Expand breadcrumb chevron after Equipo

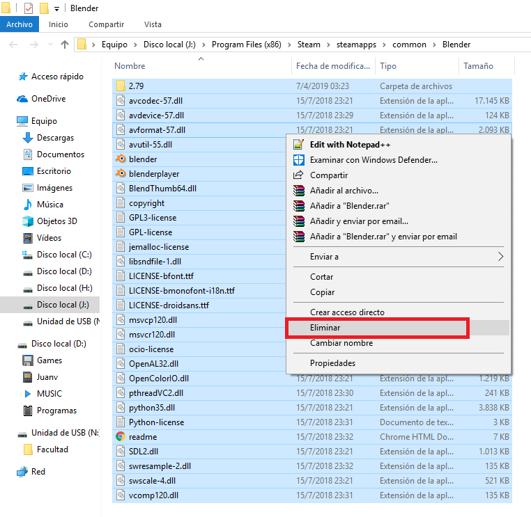point(135,45)
